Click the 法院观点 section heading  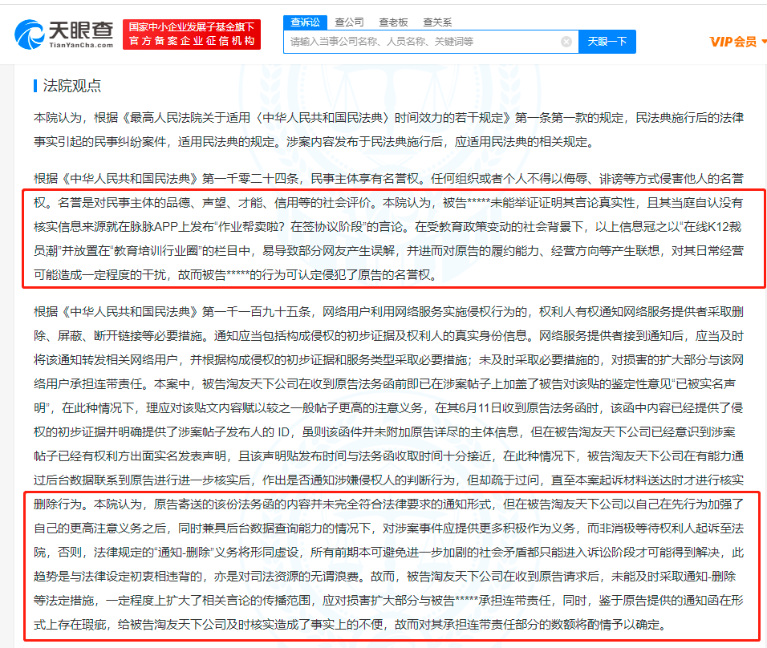click(71, 86)
